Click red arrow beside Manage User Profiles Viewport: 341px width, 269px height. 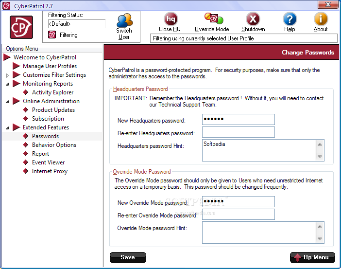[x=17, y=66]
